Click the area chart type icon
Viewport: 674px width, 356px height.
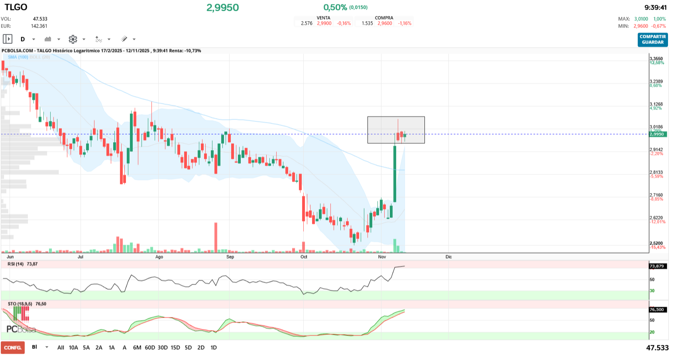tap(48, 39)
